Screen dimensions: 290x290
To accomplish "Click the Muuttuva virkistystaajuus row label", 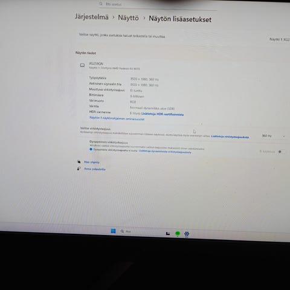I will pyautogui.click(x=107, y=89).
